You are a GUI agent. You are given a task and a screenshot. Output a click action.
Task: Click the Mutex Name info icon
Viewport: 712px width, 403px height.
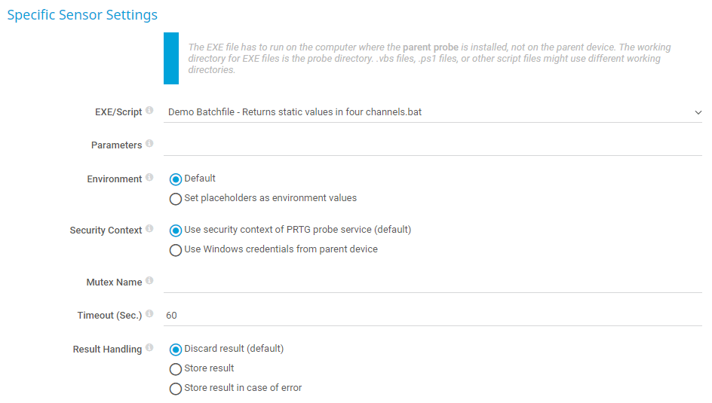click(x=149, y=281)
